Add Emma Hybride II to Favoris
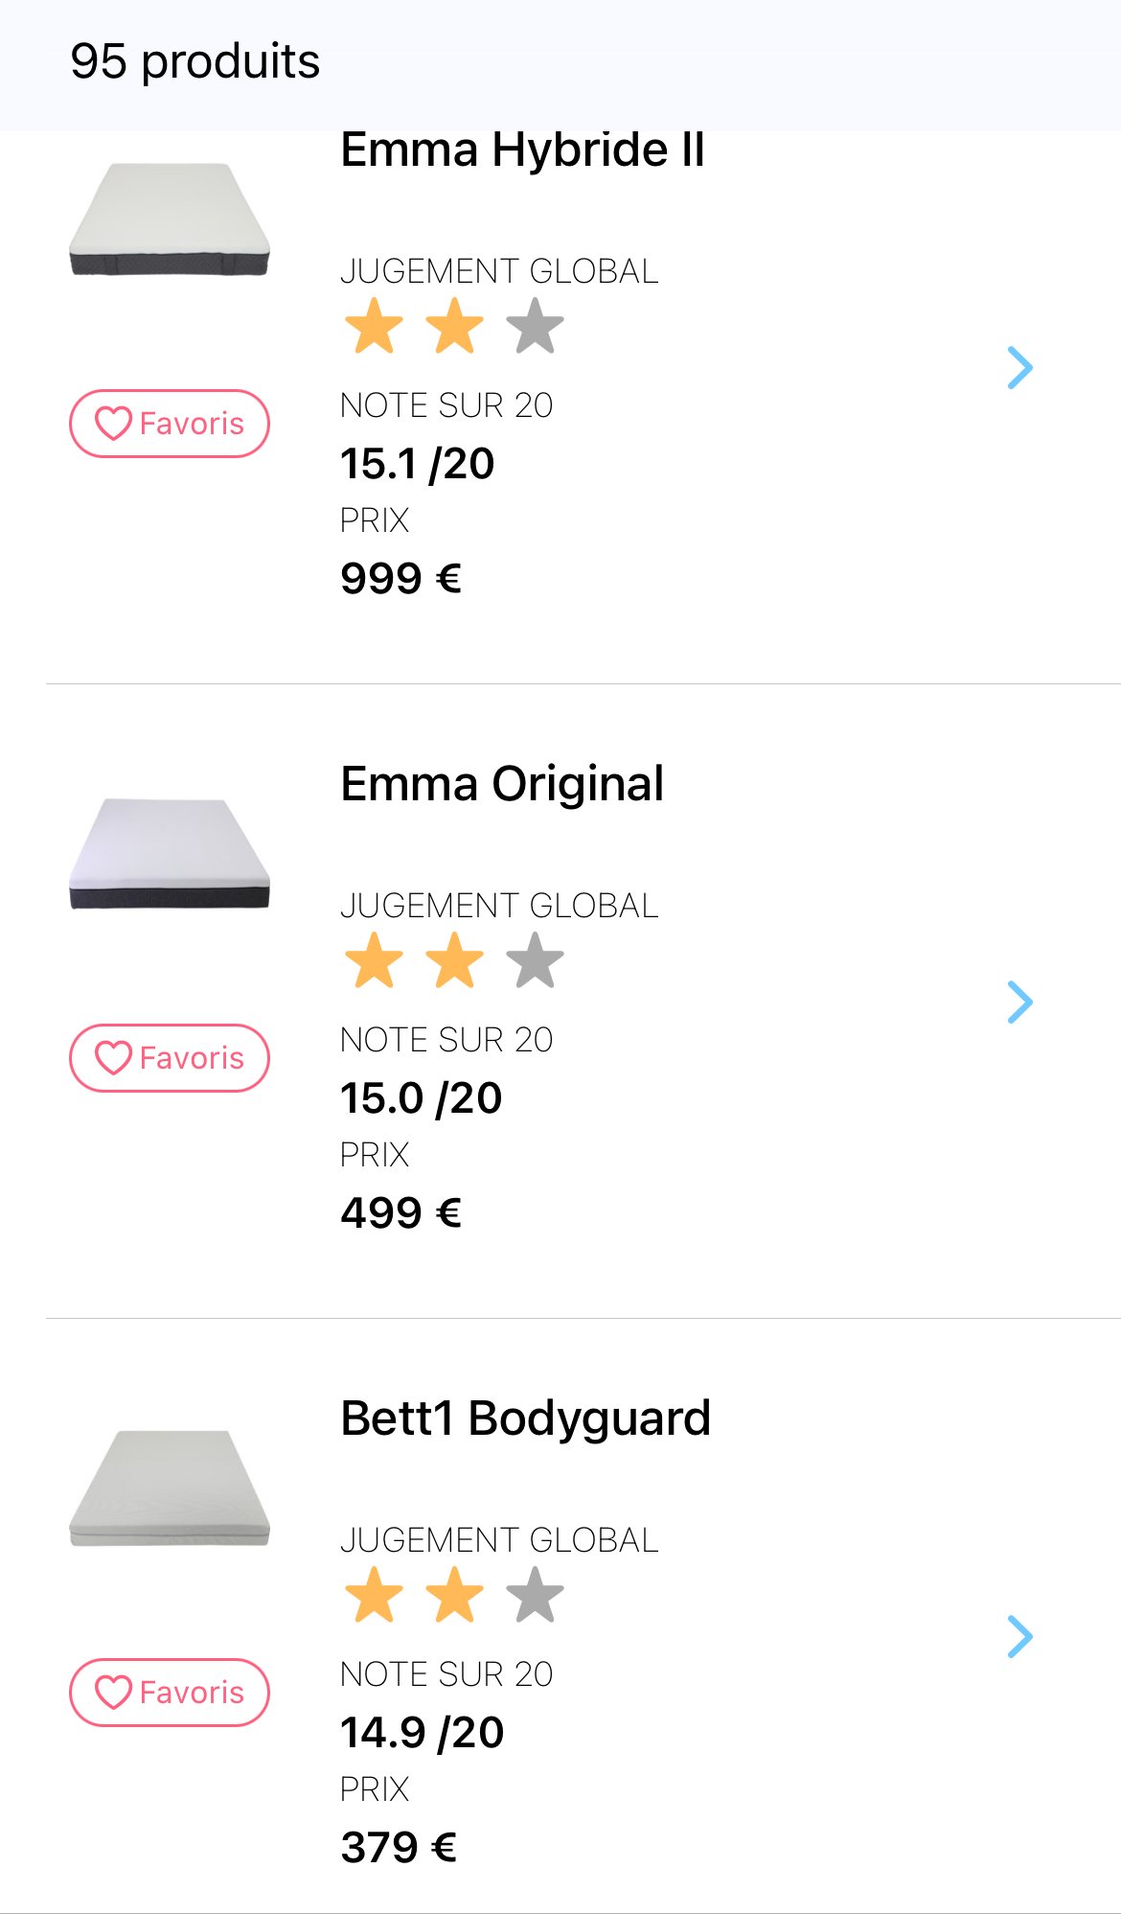 point(170,424)
